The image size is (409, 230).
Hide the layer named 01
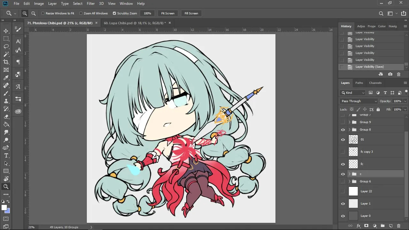tap(343, 140)
